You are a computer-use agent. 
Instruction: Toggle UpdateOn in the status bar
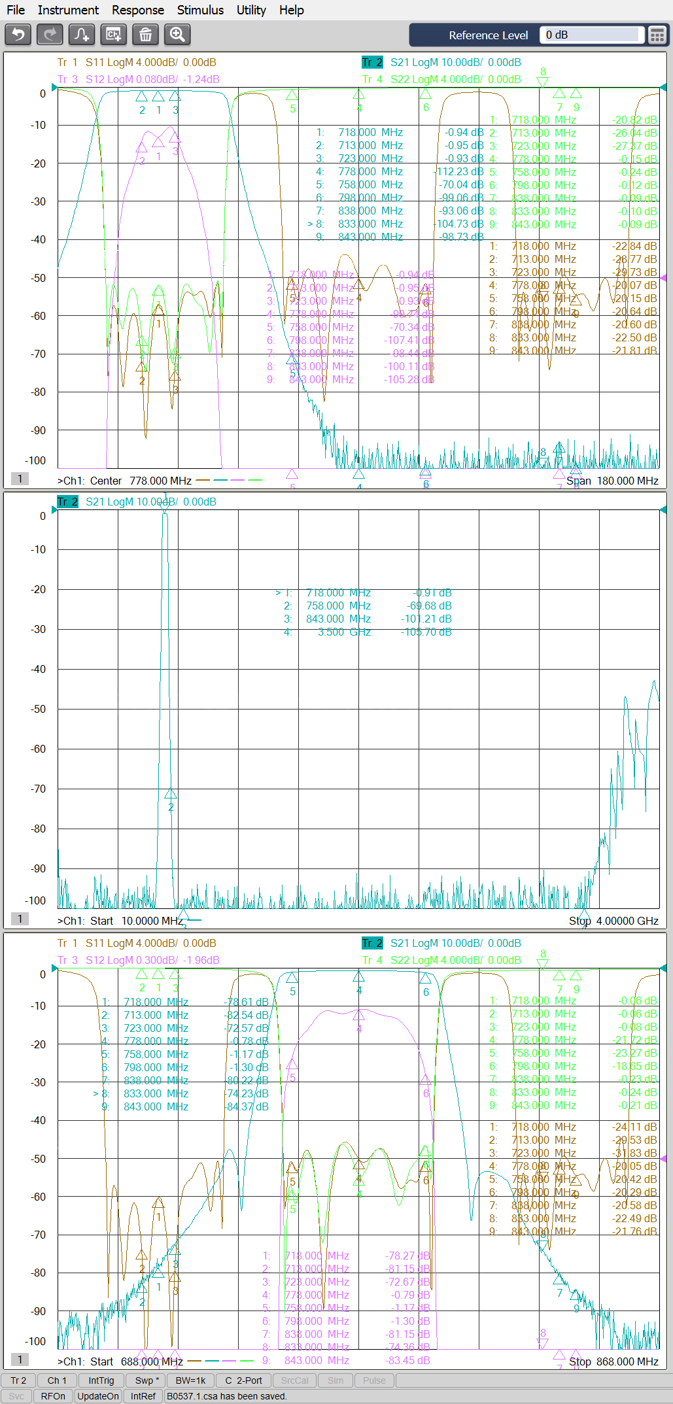98,1396
